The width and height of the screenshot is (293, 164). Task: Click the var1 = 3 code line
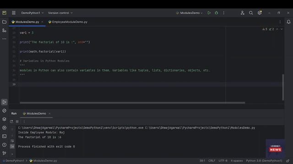tap(27, 33)
